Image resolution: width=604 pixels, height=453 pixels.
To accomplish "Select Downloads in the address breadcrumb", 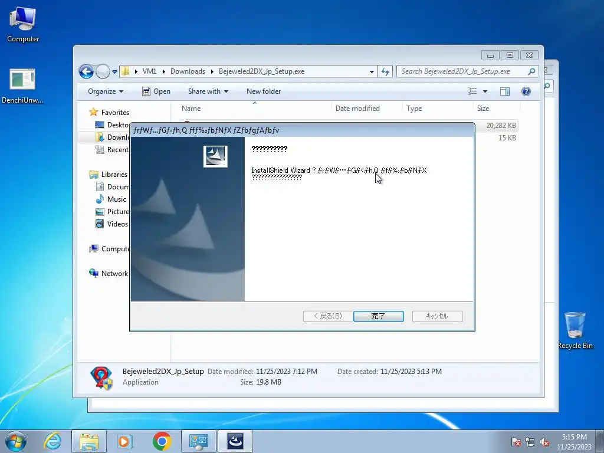I will point(188,71).
